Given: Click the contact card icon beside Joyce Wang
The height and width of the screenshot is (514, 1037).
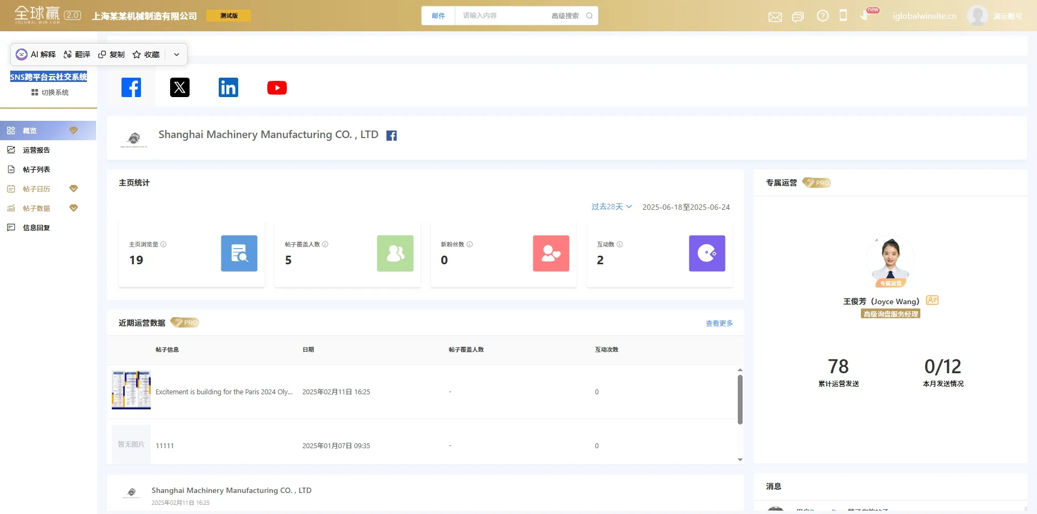Looking at the screenshot, I should pyautogui.click(x=932, y=300).
